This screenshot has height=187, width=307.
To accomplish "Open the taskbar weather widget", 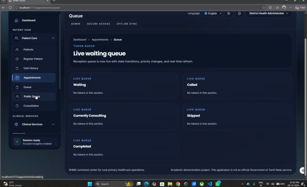I will pyautogui.click(x=13, y=184).
